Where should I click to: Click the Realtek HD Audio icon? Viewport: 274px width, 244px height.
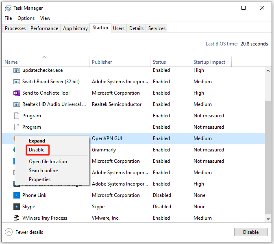17,104
